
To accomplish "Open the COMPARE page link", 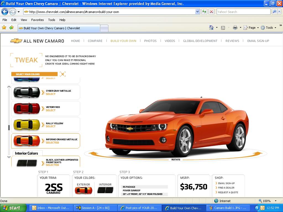I will (95, 41).
